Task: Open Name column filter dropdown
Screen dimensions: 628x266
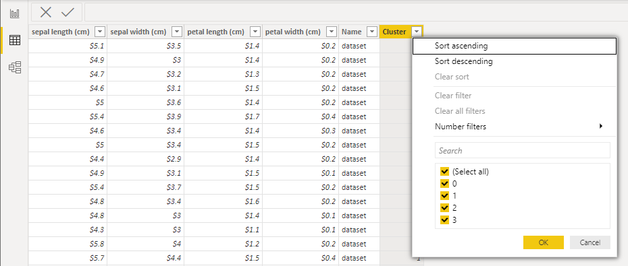Action: 372,32
